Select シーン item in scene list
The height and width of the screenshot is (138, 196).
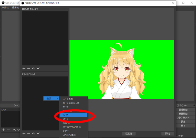10,110
